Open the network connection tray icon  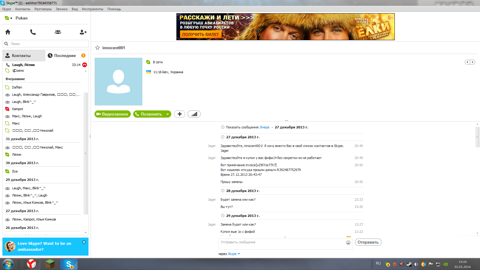[438, 264]
